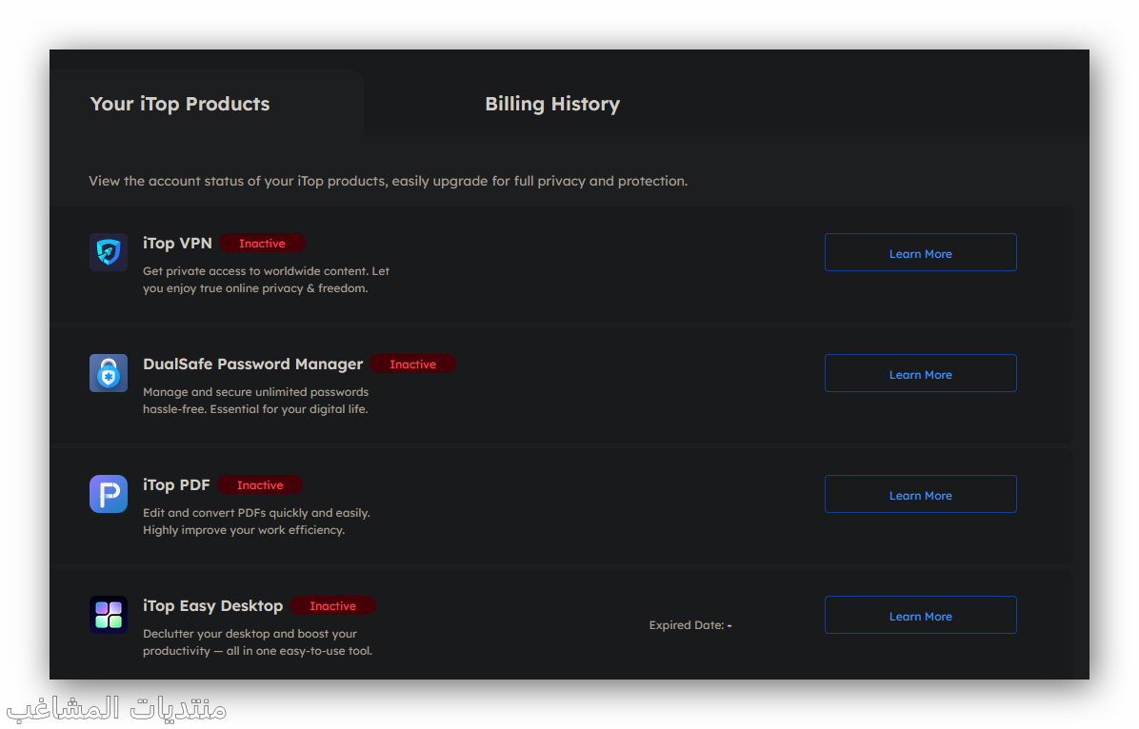Click the iTop PDF product title
This screenshot has height=729, width=1139.
(x=176, y=485)
